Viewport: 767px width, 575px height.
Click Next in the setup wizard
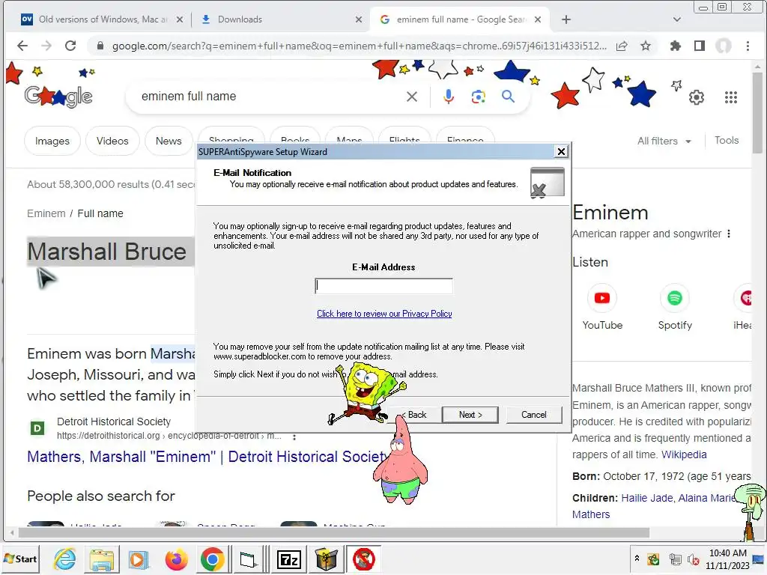(470, 415)
